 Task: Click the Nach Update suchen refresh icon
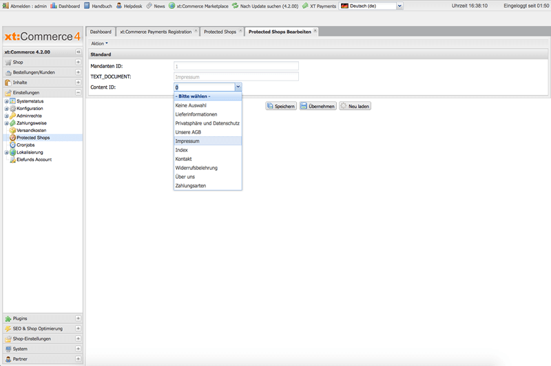pos(235,6)
